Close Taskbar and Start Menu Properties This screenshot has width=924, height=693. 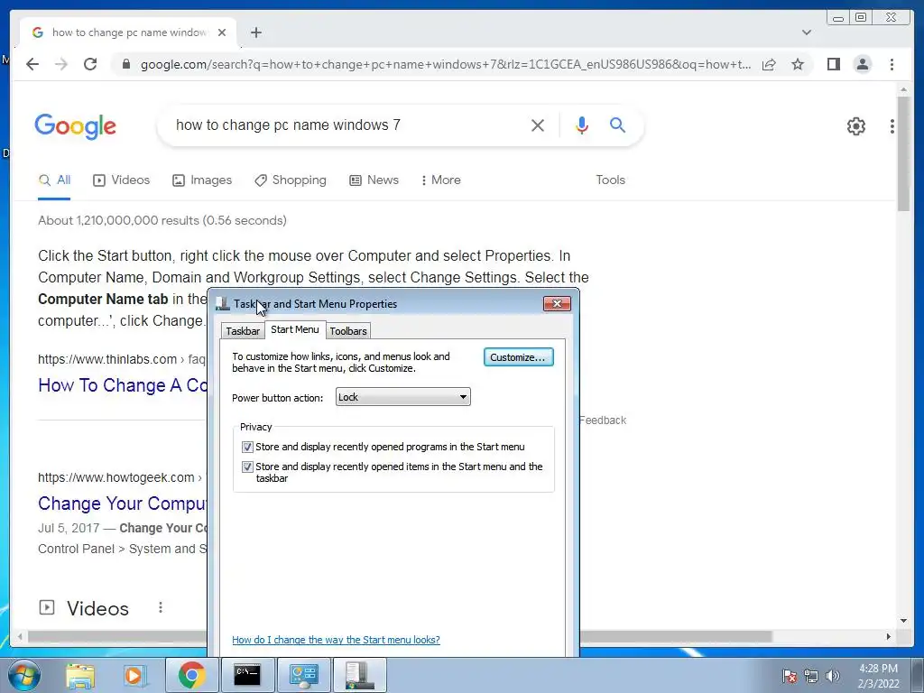[x=557, y=303]
